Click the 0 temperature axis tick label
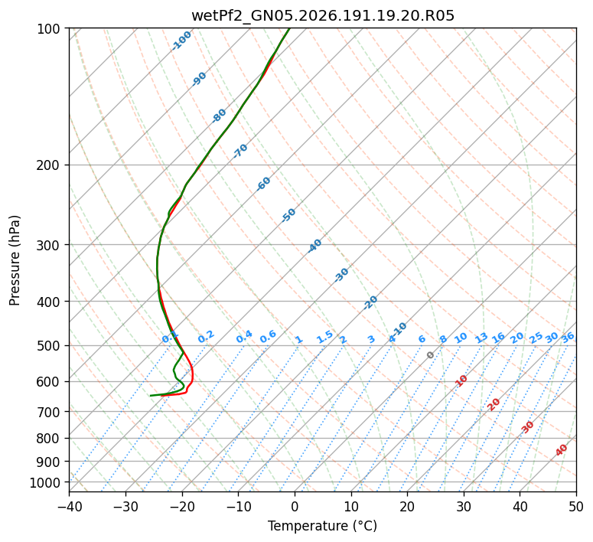 295,507
